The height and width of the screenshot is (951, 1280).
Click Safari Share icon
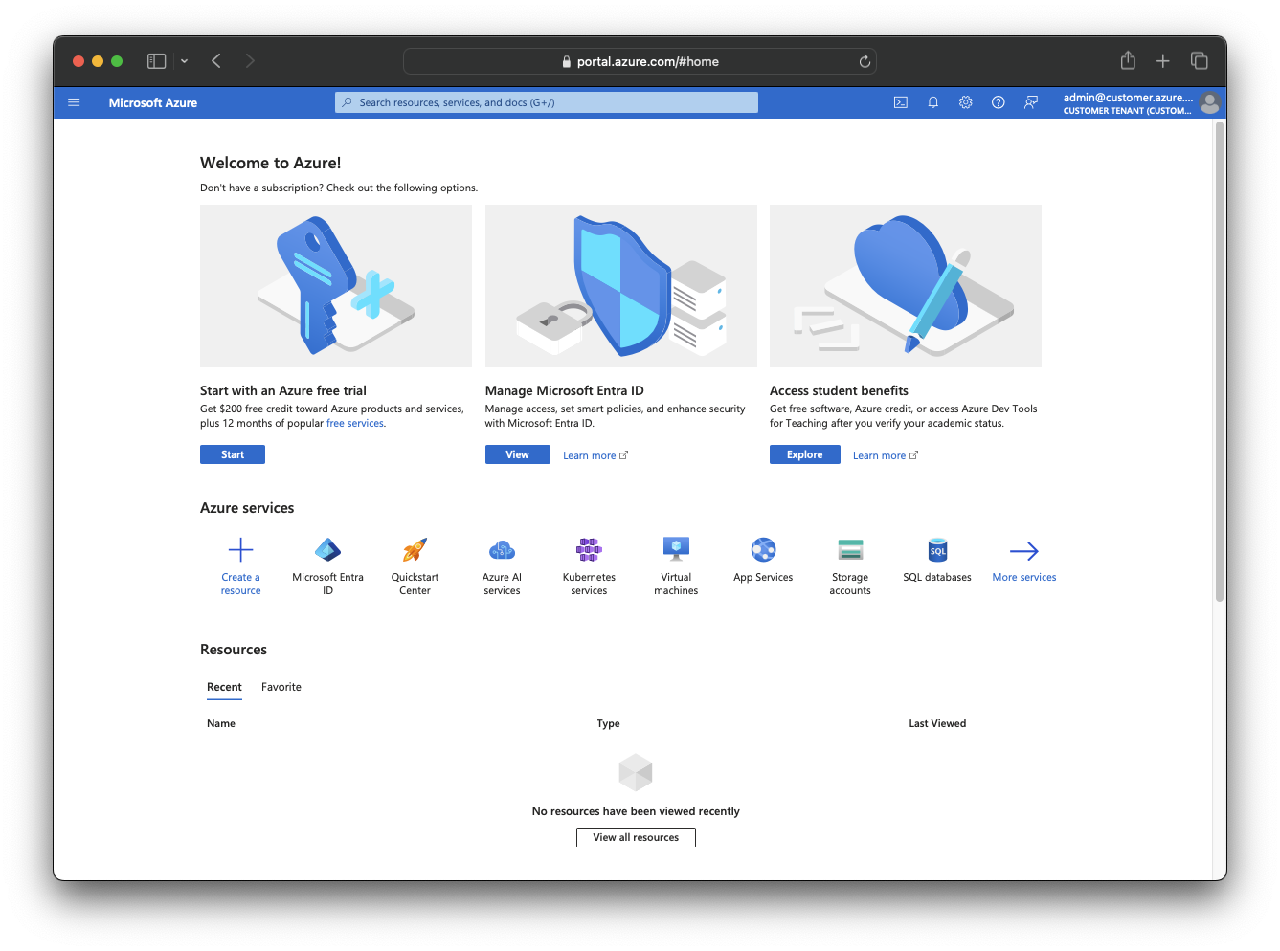click(x=1128, y=60)
